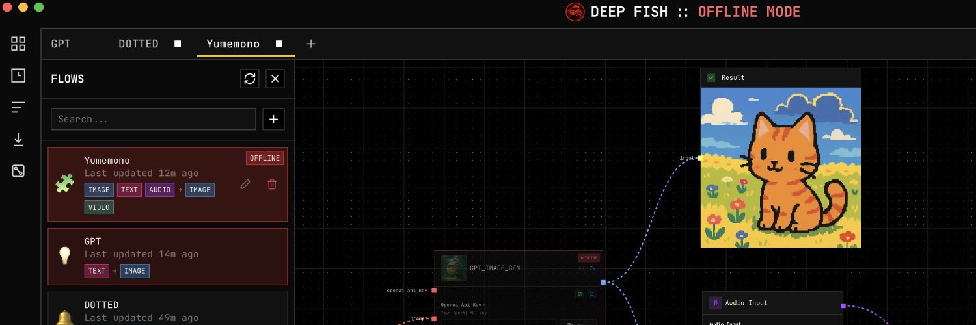The width and height of the screenshot is (976, 325).
Task: Click the cloud icon on GPT_IMAGE_GEN node
Action: (592, 268)
